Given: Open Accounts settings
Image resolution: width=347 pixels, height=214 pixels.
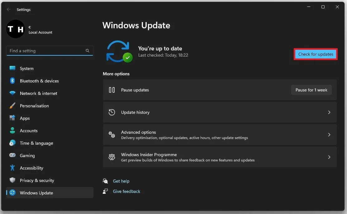Looking at the screenshot, I should 50,130.
